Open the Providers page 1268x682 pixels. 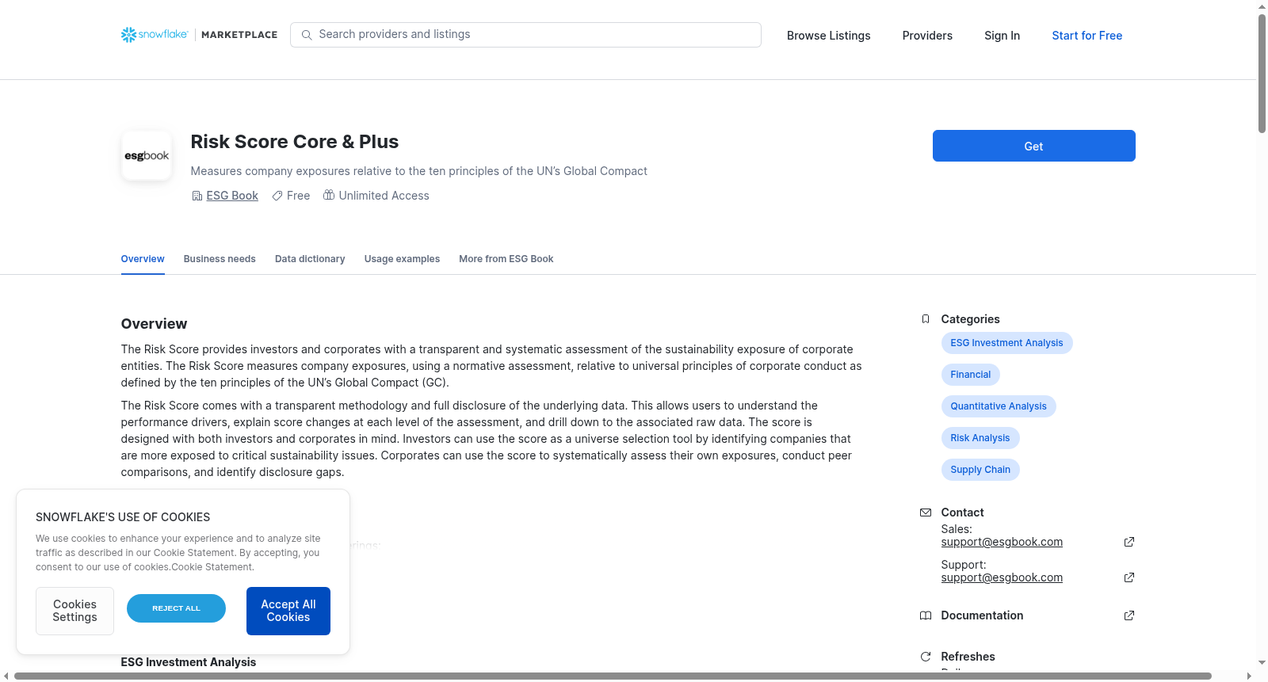tap(927, 36)
